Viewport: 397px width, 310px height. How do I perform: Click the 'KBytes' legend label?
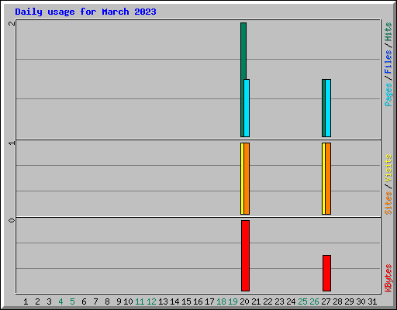[x=388, y=278]
